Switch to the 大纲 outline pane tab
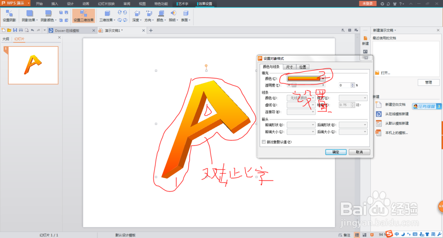This screenshot has height=238, width=443. 6,39
